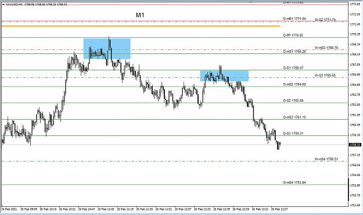
Task: Click price scale value 1762.69
Action: [355, 105]
